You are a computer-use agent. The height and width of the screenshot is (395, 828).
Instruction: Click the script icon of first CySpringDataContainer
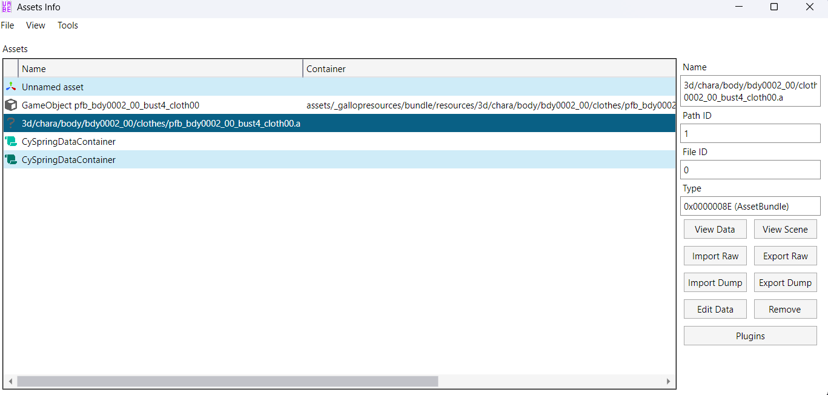10,141
